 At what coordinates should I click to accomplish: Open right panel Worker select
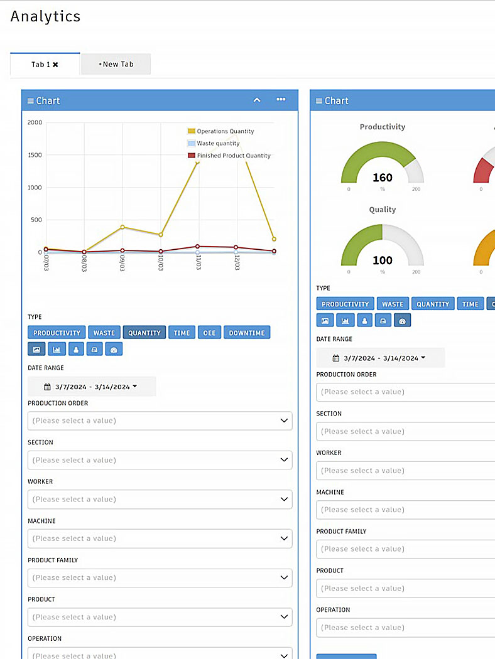pyautogui.click(x=405, y=471)
